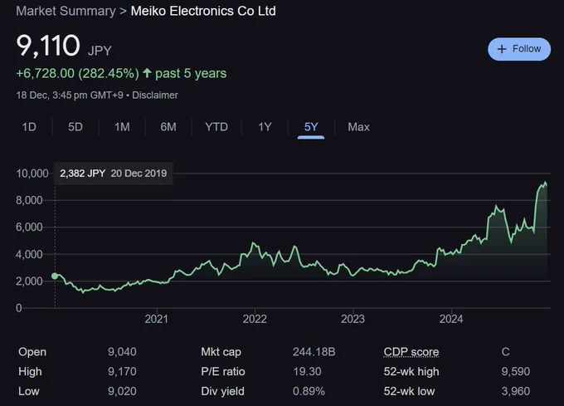Click the Mkt cap label
Screen dimensions: 564x406
(x=221, y=352)
